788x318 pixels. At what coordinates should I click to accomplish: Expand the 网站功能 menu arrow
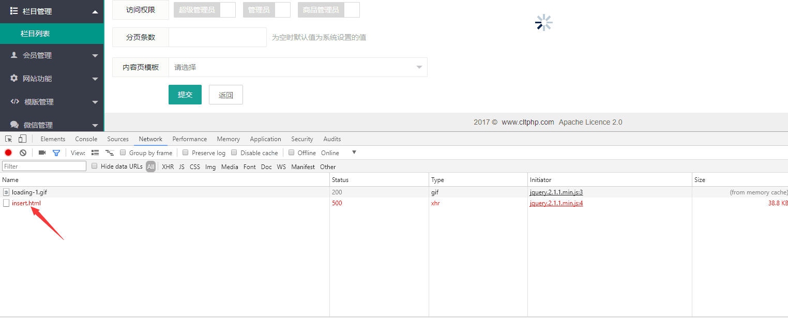[95, 79]
